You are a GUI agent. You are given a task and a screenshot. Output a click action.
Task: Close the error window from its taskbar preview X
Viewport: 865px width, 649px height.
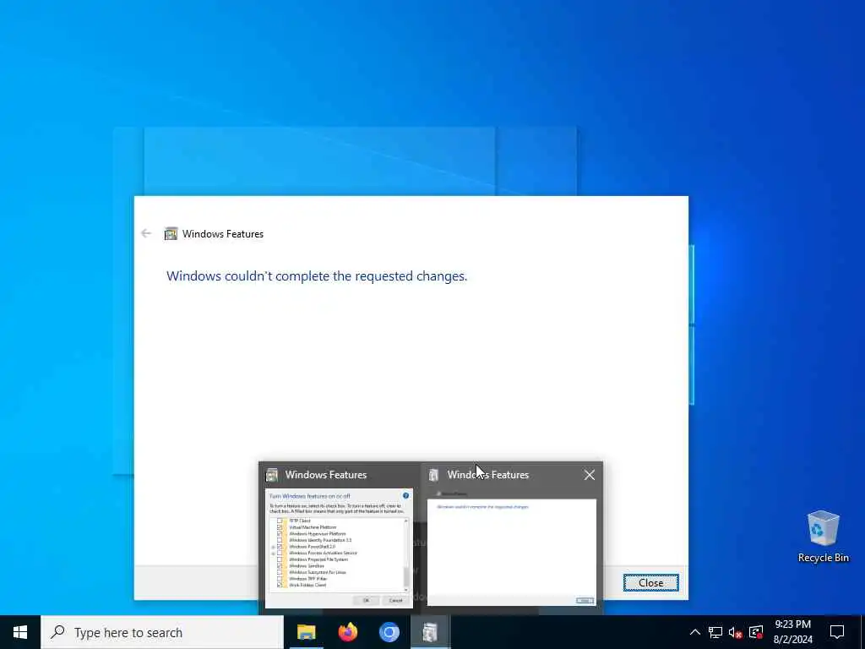pyautogui.click(x=589, y=475)
